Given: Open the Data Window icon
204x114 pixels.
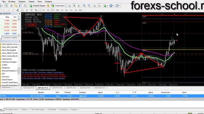Looking at the screenshot, I should click(11, 6).
